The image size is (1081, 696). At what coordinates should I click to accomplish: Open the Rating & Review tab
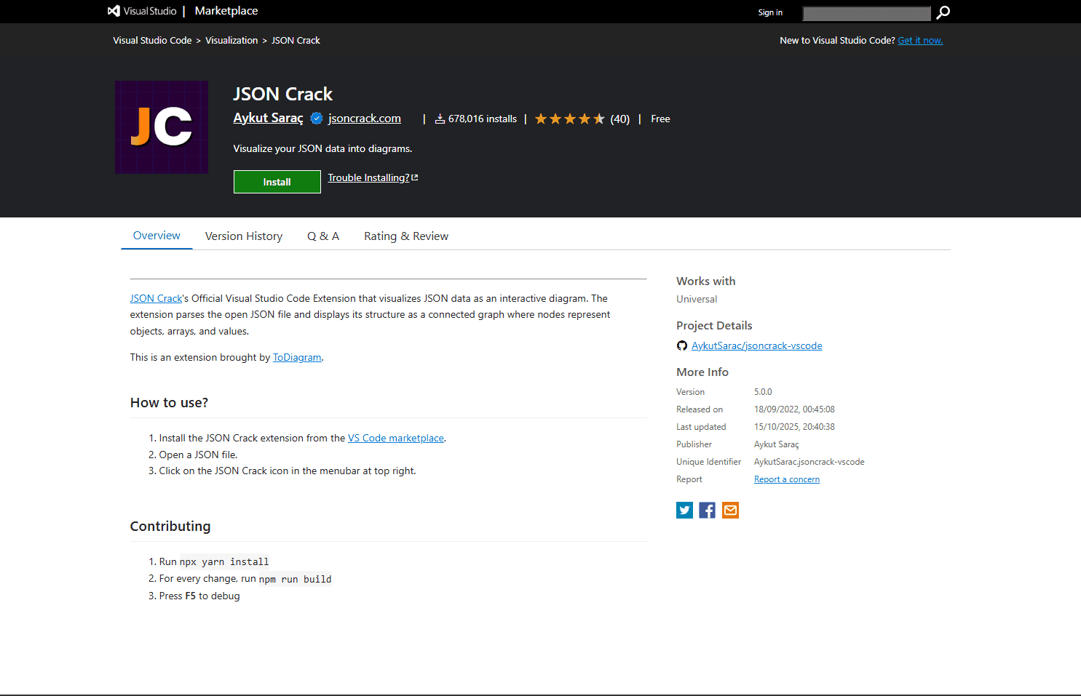[406, 236]
